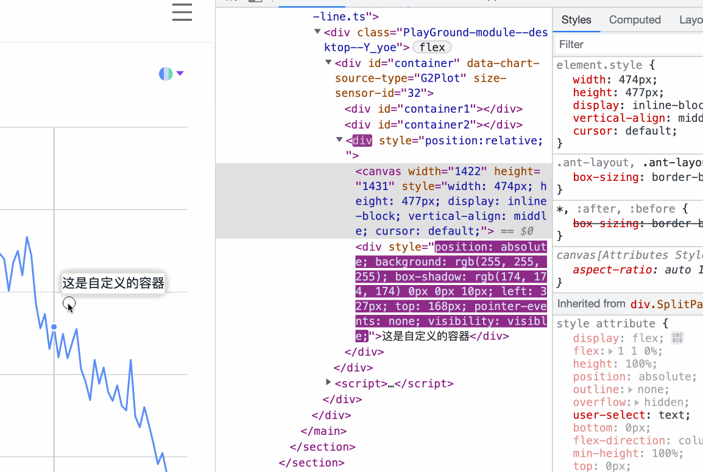Open the Layout tab

click(x=691, y=19)
